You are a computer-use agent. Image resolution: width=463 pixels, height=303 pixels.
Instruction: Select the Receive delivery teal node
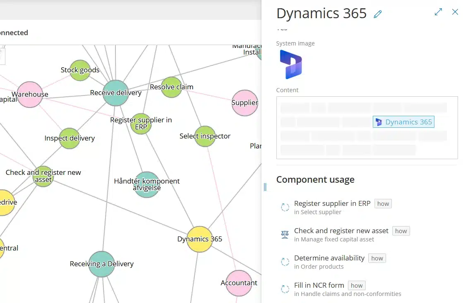(x=116, y=93)
